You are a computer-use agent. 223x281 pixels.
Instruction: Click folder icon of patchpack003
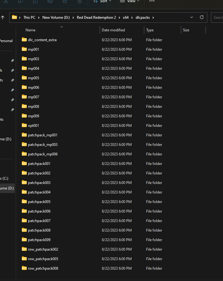point(24,182)
